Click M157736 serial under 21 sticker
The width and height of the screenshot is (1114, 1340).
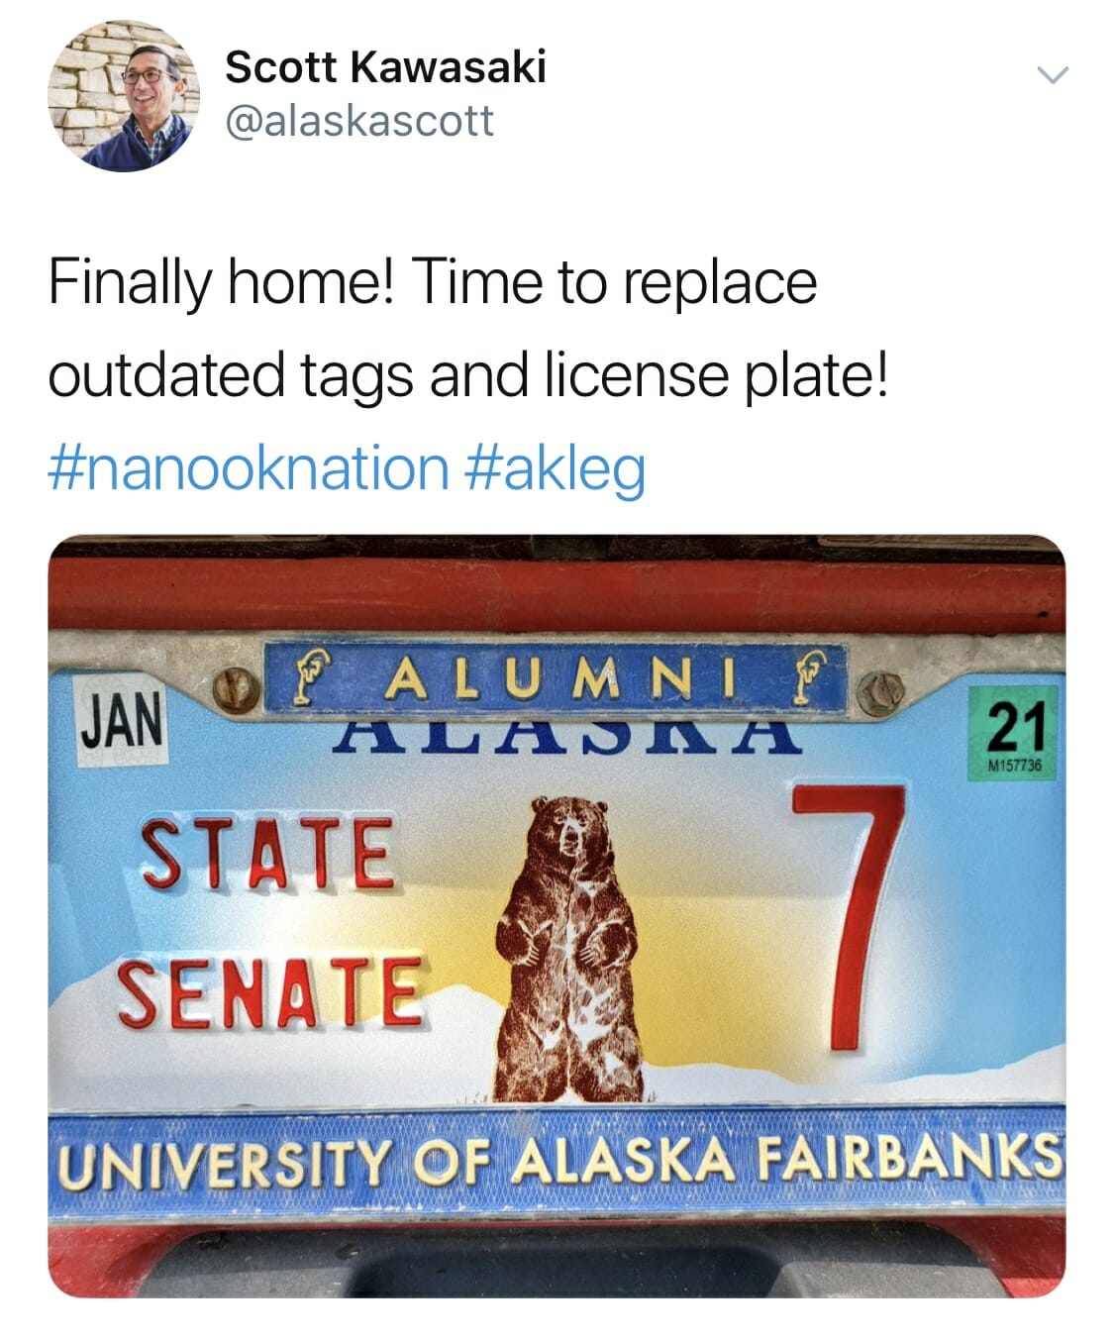click(x=1016, y=767)
